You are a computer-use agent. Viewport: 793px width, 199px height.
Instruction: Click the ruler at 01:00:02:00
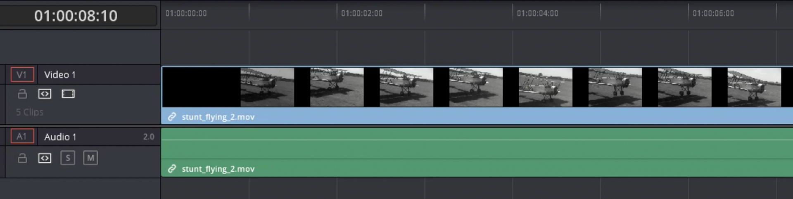click(362, 13)
